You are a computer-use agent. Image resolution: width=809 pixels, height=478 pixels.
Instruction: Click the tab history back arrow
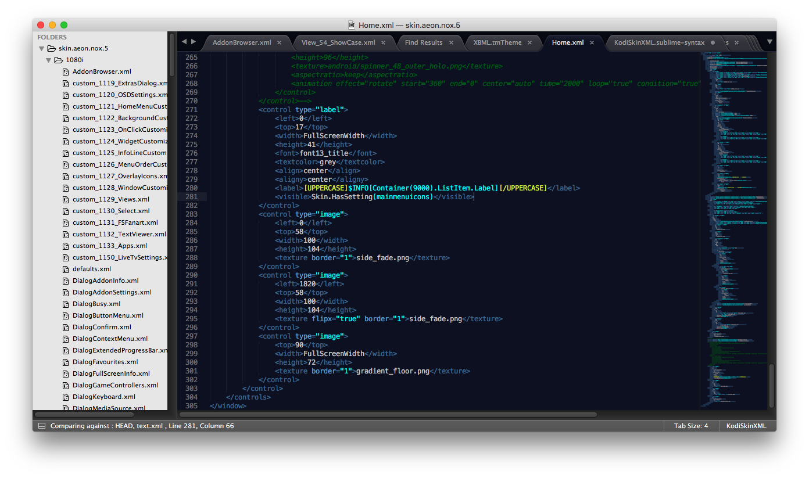coord(184,42)
